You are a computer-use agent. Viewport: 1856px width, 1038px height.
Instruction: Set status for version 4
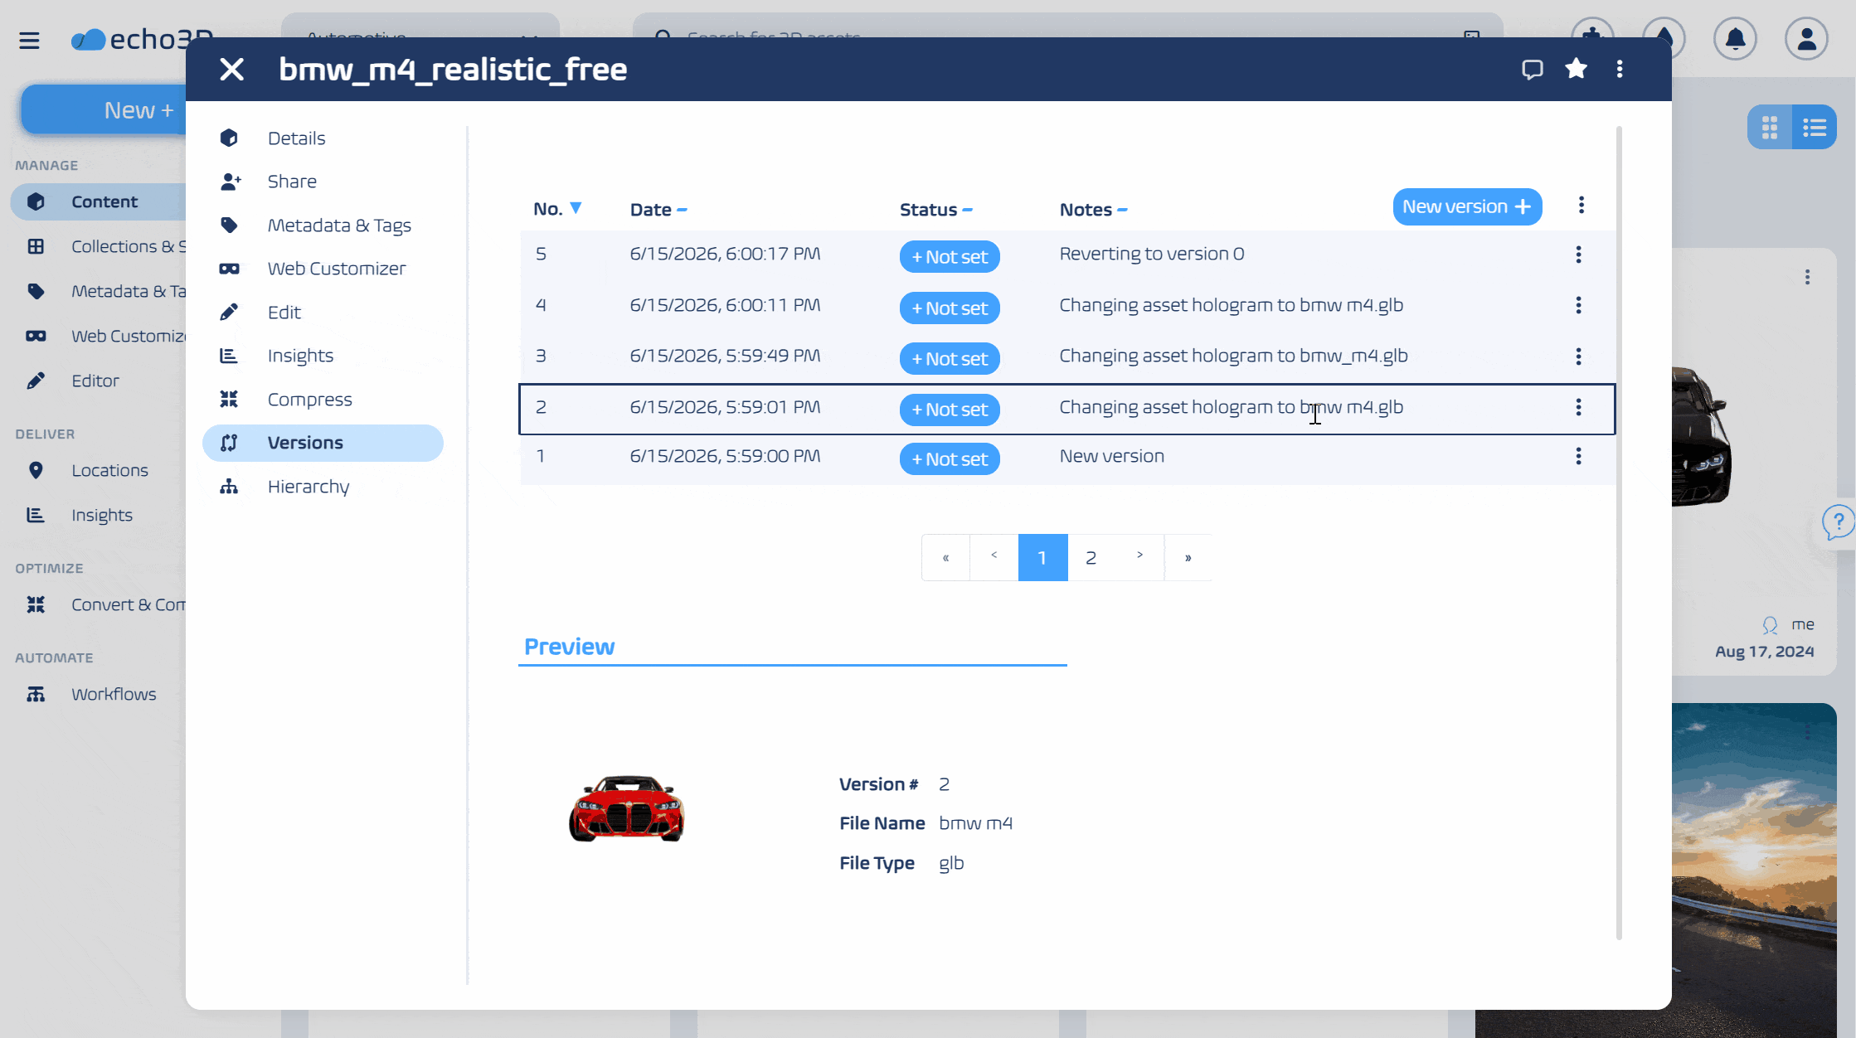pos(950,308)
